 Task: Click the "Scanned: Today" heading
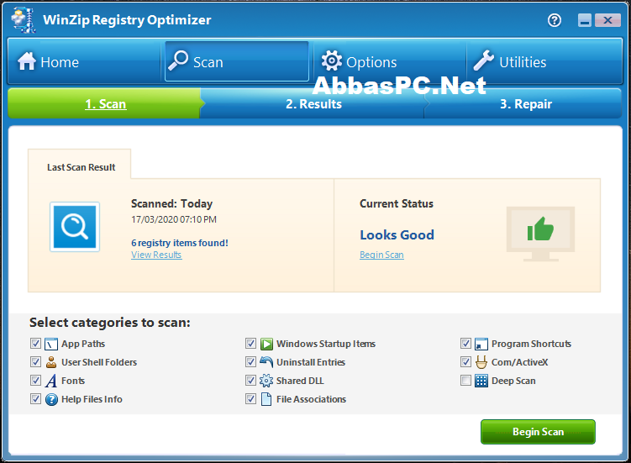(172, 203)
